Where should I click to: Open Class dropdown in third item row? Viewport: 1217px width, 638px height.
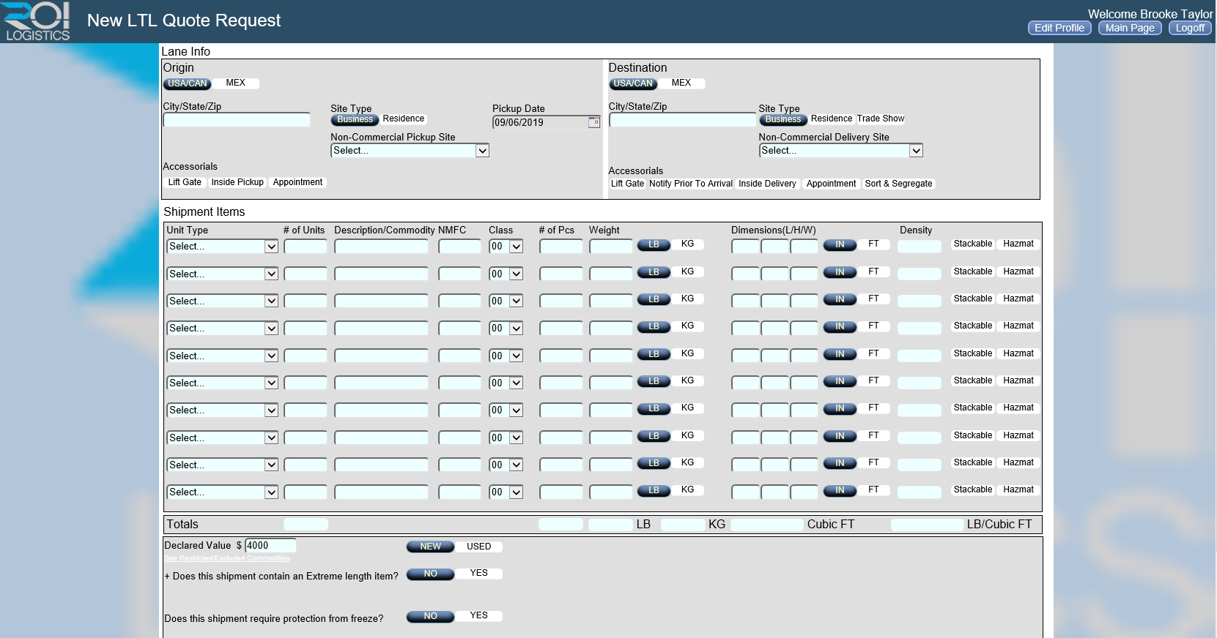pos(506,301)
